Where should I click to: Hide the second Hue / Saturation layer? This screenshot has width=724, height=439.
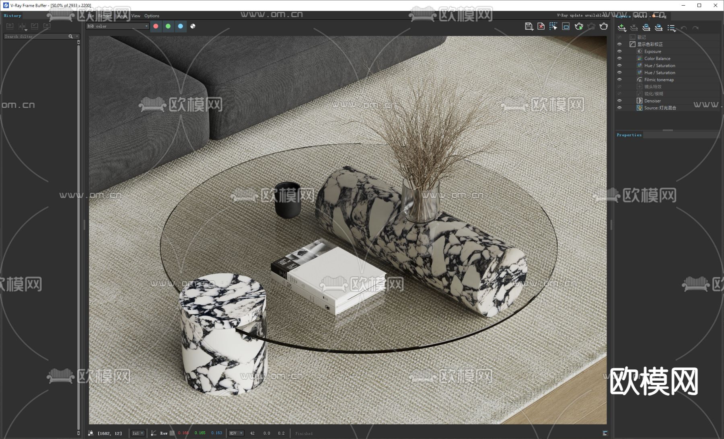(x=619, y=73)
